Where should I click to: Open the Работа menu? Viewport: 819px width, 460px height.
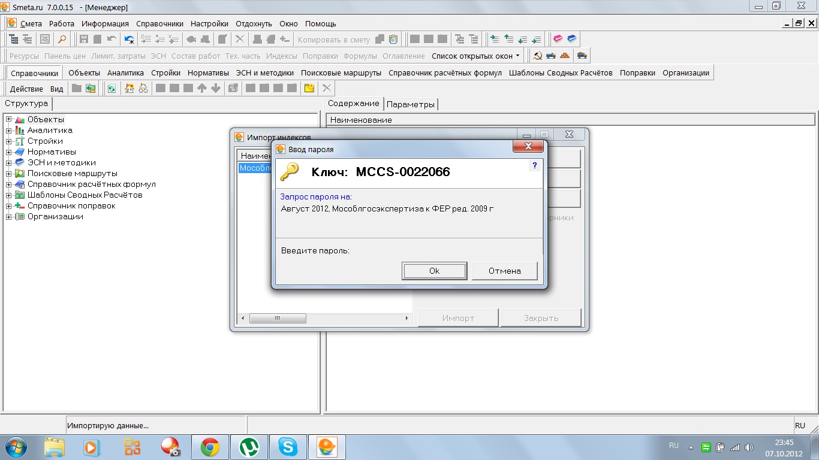click(62, 24)
